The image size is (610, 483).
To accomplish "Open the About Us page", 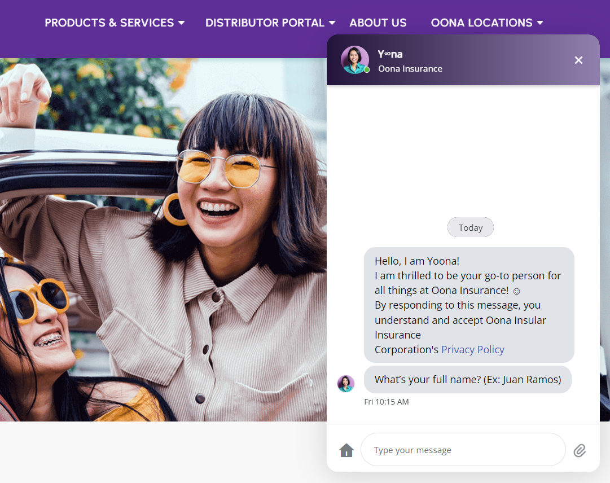I will coord(378,23).
